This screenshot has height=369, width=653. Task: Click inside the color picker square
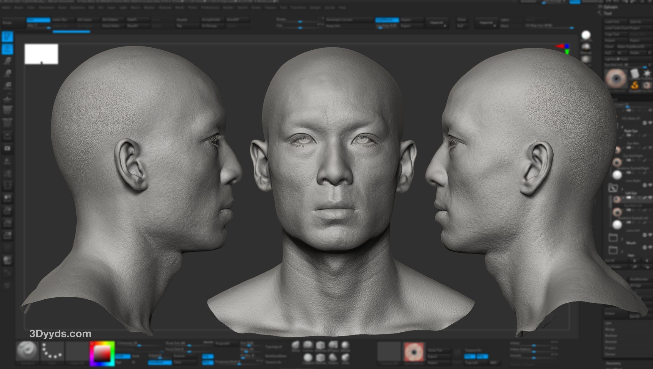pyautogui.click(x=102, y=353)
